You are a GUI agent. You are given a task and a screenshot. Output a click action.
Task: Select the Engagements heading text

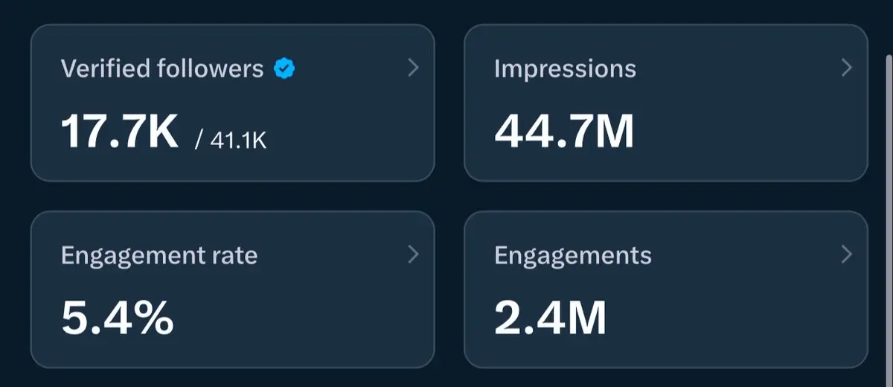coord(572,256)
